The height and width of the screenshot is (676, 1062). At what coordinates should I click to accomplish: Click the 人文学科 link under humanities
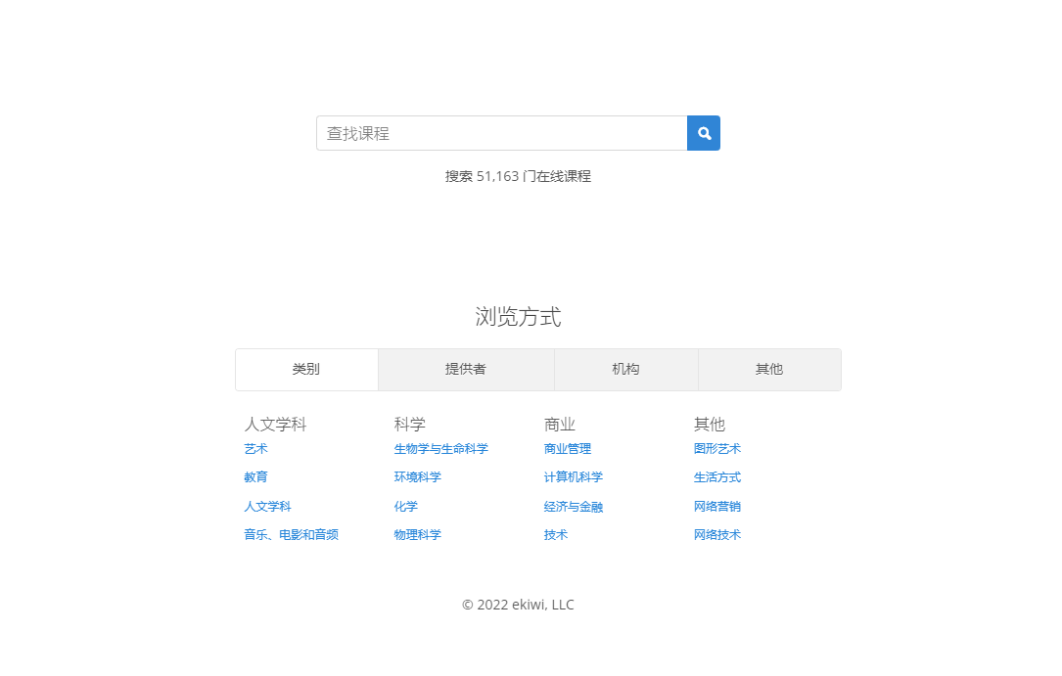(x=267, y=507)
